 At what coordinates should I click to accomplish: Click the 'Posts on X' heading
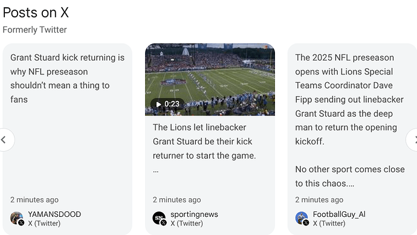pos(36,13)
